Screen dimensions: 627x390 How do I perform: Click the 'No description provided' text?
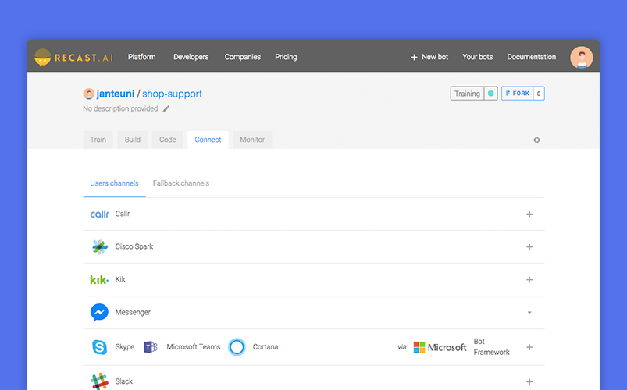pyautogui.click(x=120, y=108)
